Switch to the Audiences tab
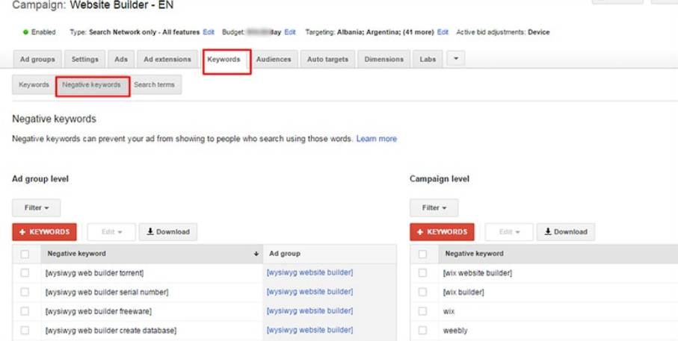 [274, 60]
